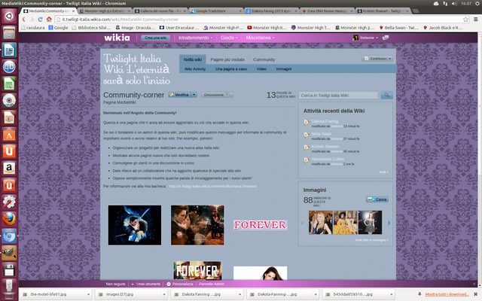Click the Wikia logo
Screen dimensions: 482x301
click(117, 38)
